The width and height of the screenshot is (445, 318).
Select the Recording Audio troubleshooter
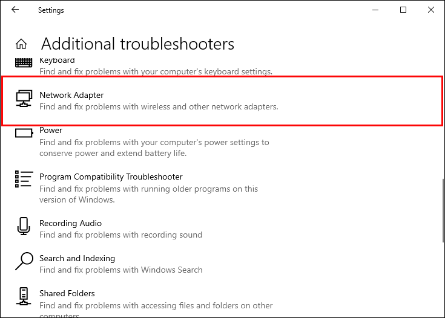(70, 224)
